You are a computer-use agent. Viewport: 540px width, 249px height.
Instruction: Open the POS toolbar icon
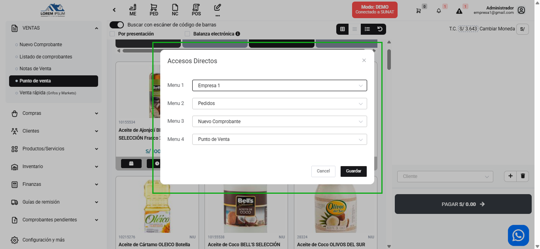(195, 9)
